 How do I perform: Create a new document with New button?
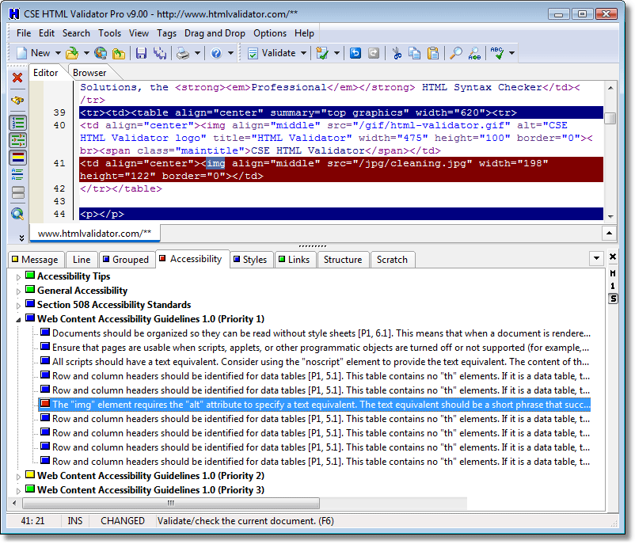click(34, 53)
